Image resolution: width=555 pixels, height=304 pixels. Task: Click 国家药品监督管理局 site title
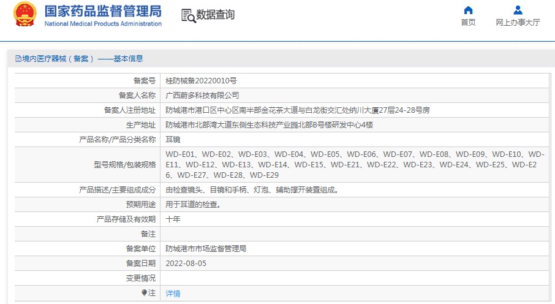[103, 11]
